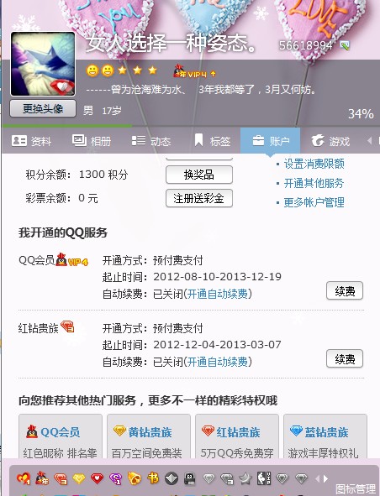Open the 设置消费限额 link
This screenshot has width=380, height=496.
pyautogui.click(x=314, y=164)
